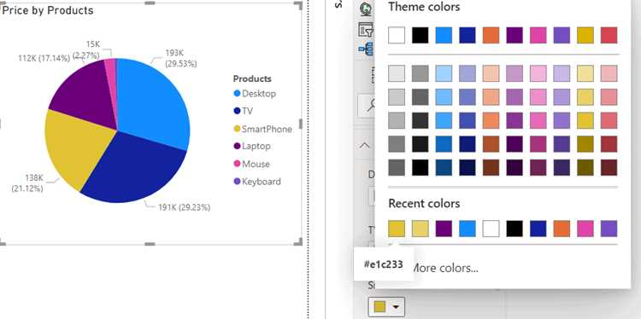This screenshot has height=319, width=641.
Task: Pick orange in the Theme colors row
Action: click(491, 36)
